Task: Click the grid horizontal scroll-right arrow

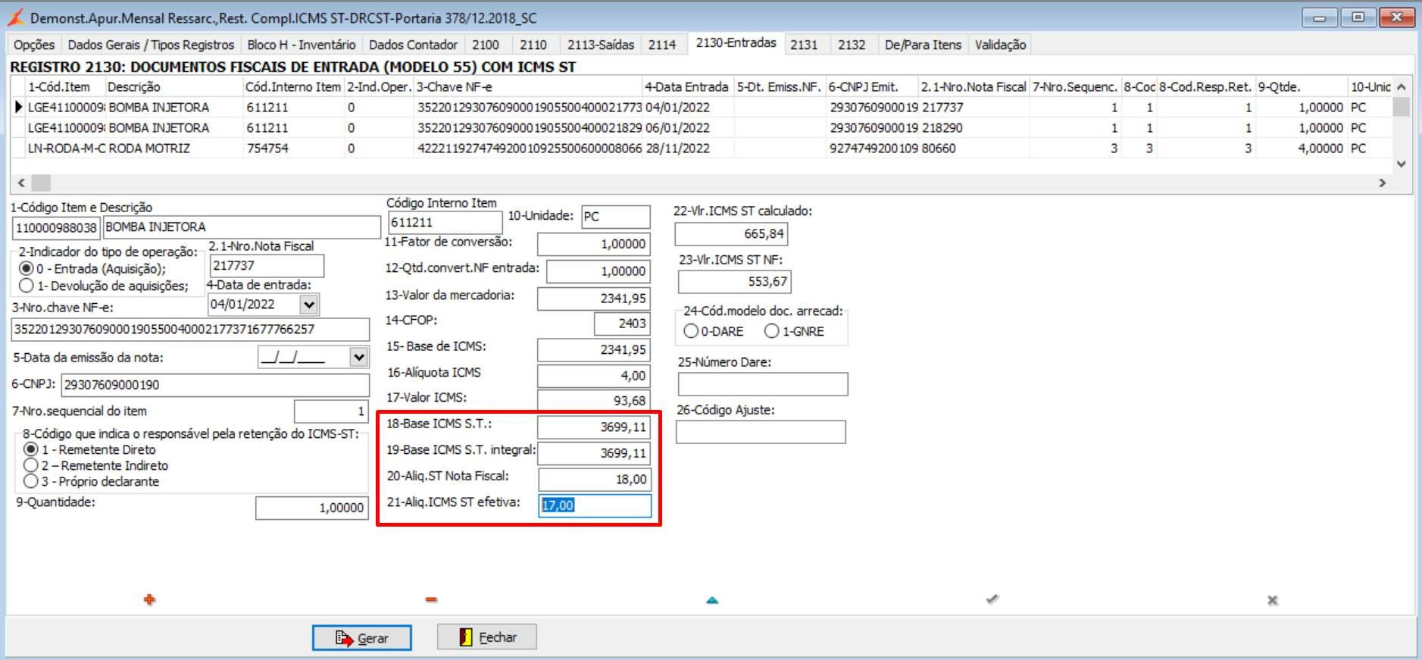Action: [1383, 183]
